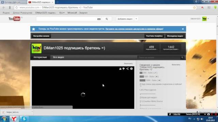Open upload options dropdown arrow
The height and width of the screenshot is (122, 218).
136,19
